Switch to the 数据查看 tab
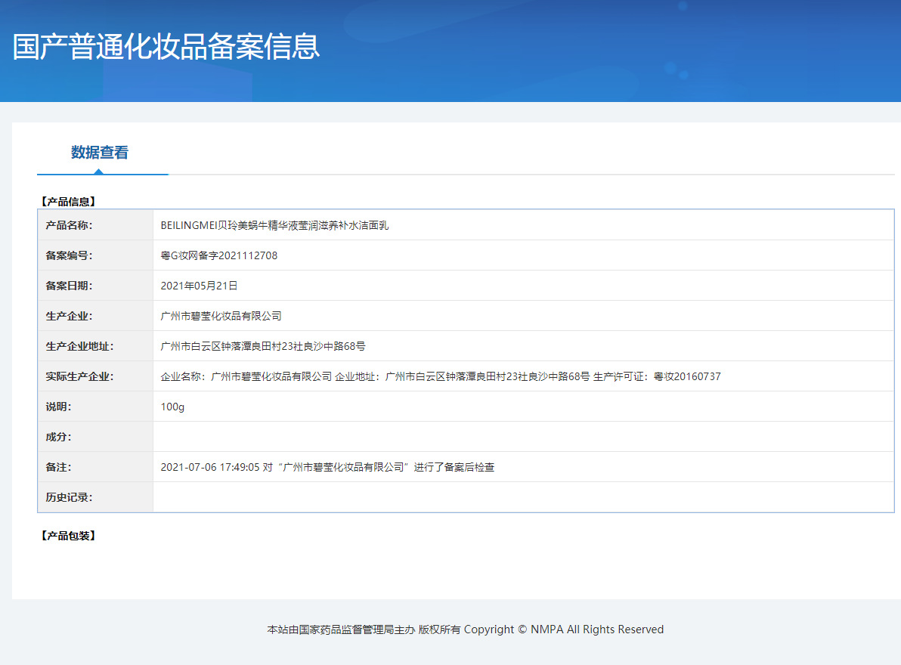 [x=100, y=153]
